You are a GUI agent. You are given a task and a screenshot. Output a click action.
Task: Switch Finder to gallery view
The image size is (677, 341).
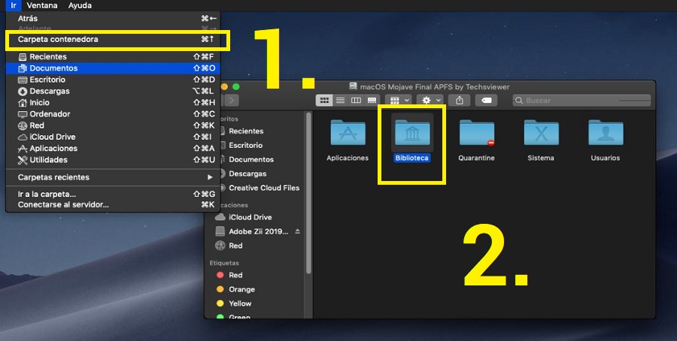(372, 101)
